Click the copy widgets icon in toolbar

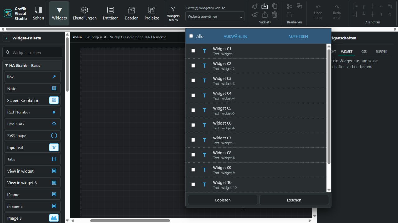pos(275,6)
